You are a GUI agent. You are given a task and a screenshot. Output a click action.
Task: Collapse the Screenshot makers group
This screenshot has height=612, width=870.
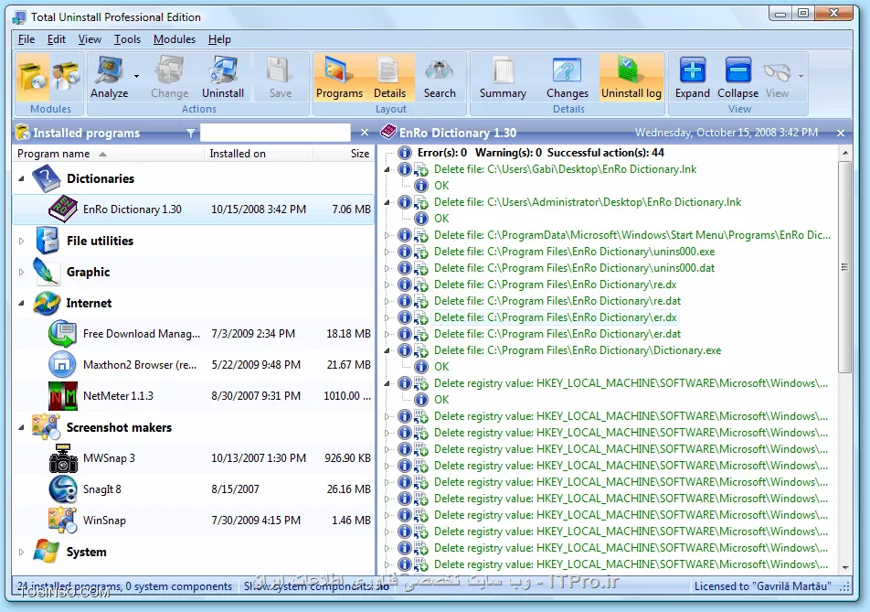[21, 427]
